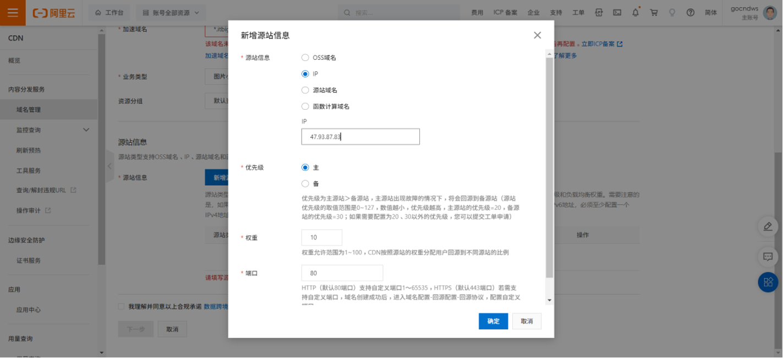Click the 端口 port input
This screenshot has width=783, height=358.
[x=342, y=273]
